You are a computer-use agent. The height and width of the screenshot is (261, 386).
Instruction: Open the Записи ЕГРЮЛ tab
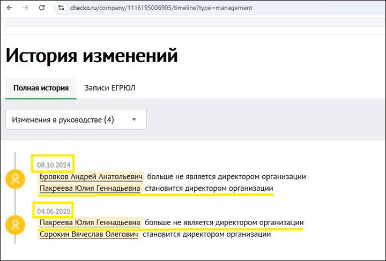tap(110, 88)
